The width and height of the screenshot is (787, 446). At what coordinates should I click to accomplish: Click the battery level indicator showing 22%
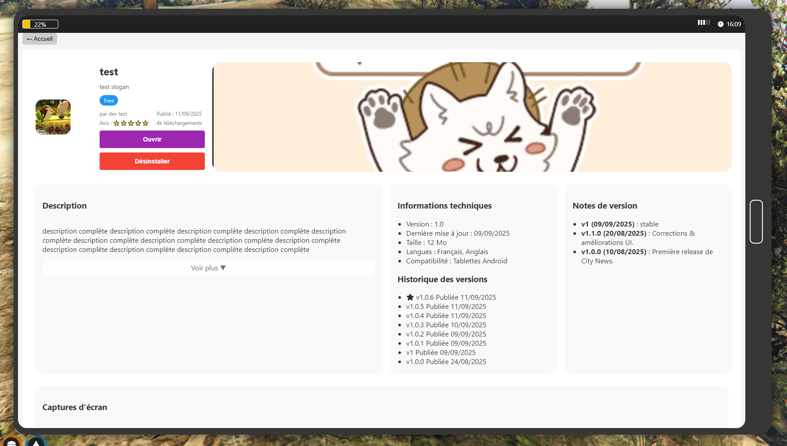(x=40, y=25)
